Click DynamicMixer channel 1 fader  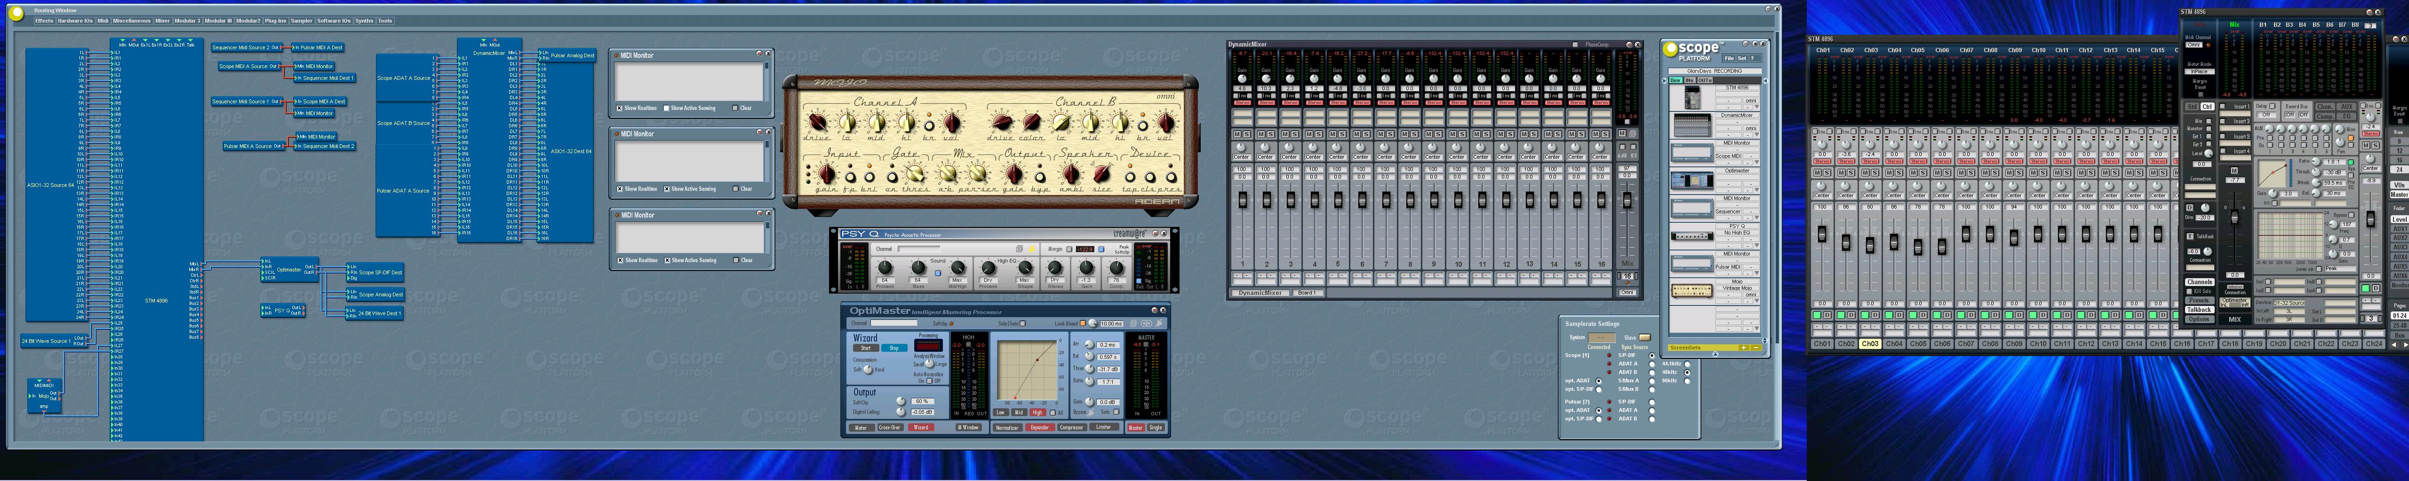[x=1242, y=201]
